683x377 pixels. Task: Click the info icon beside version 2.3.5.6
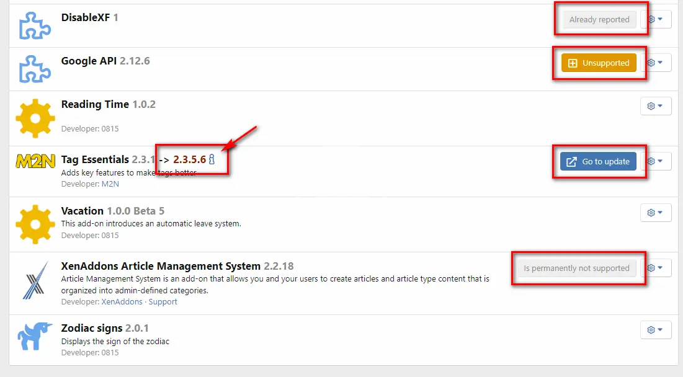pyautogui.click(x=212, y=160)
